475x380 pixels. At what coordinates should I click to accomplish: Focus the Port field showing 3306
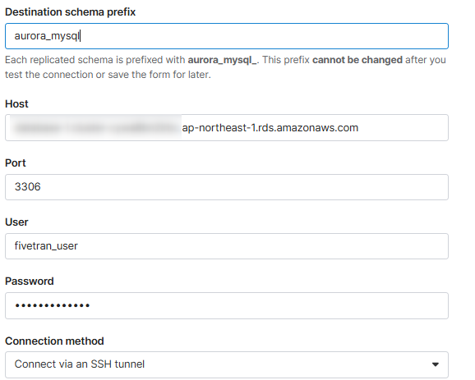[227, 187]
